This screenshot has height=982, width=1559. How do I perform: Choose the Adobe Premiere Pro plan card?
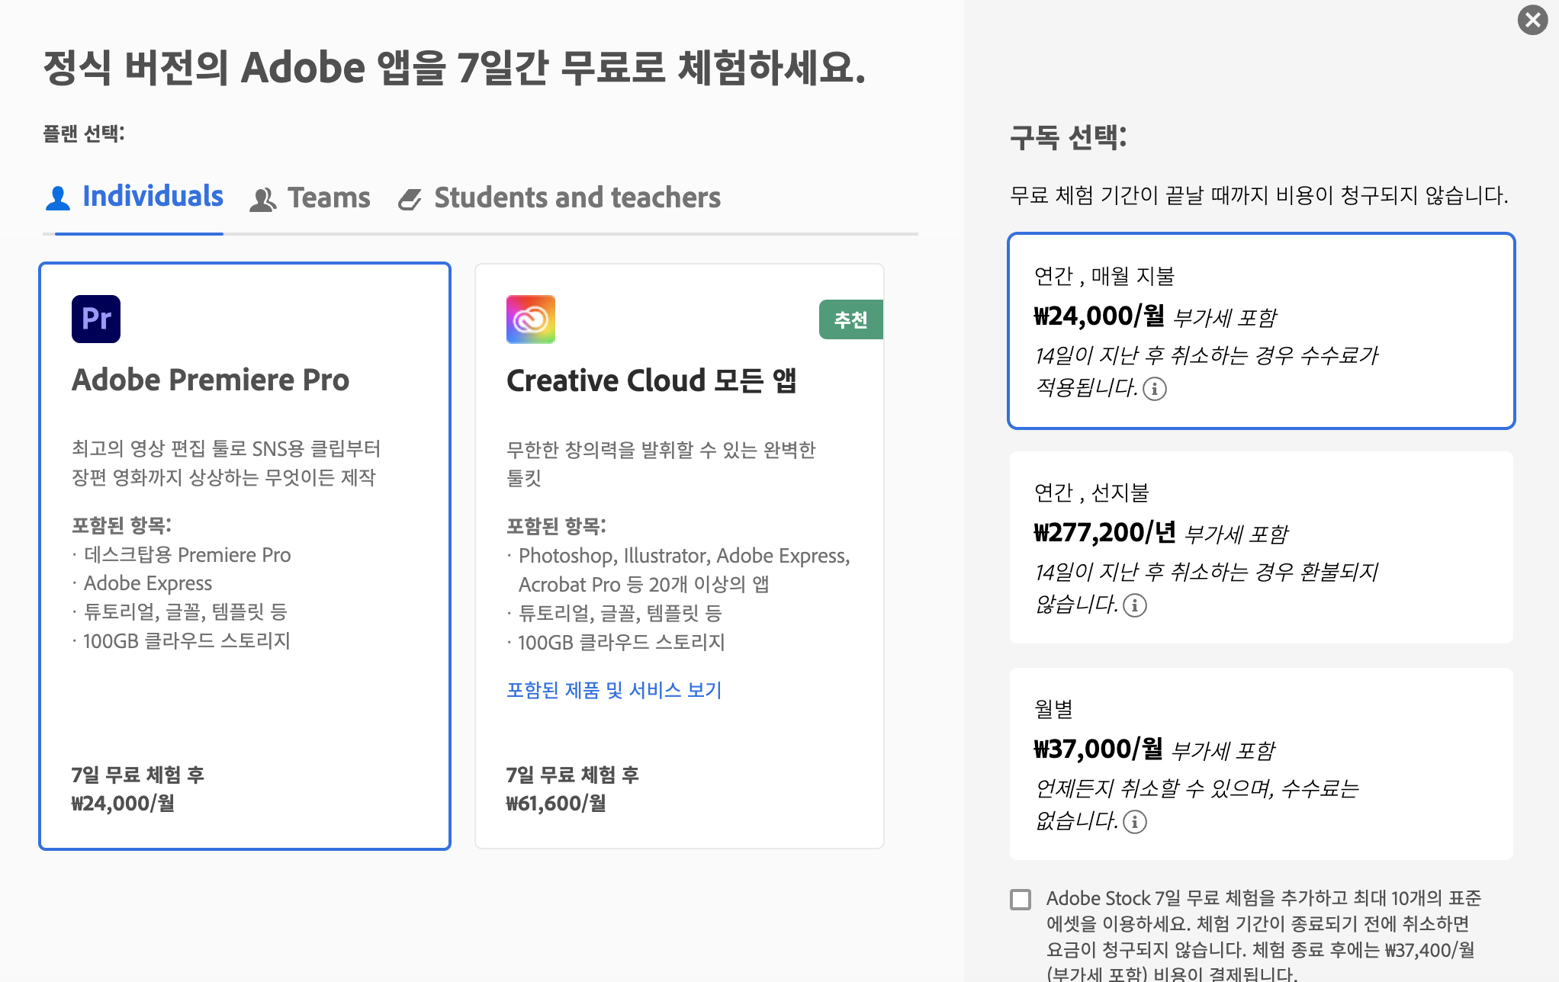(245, 556)
